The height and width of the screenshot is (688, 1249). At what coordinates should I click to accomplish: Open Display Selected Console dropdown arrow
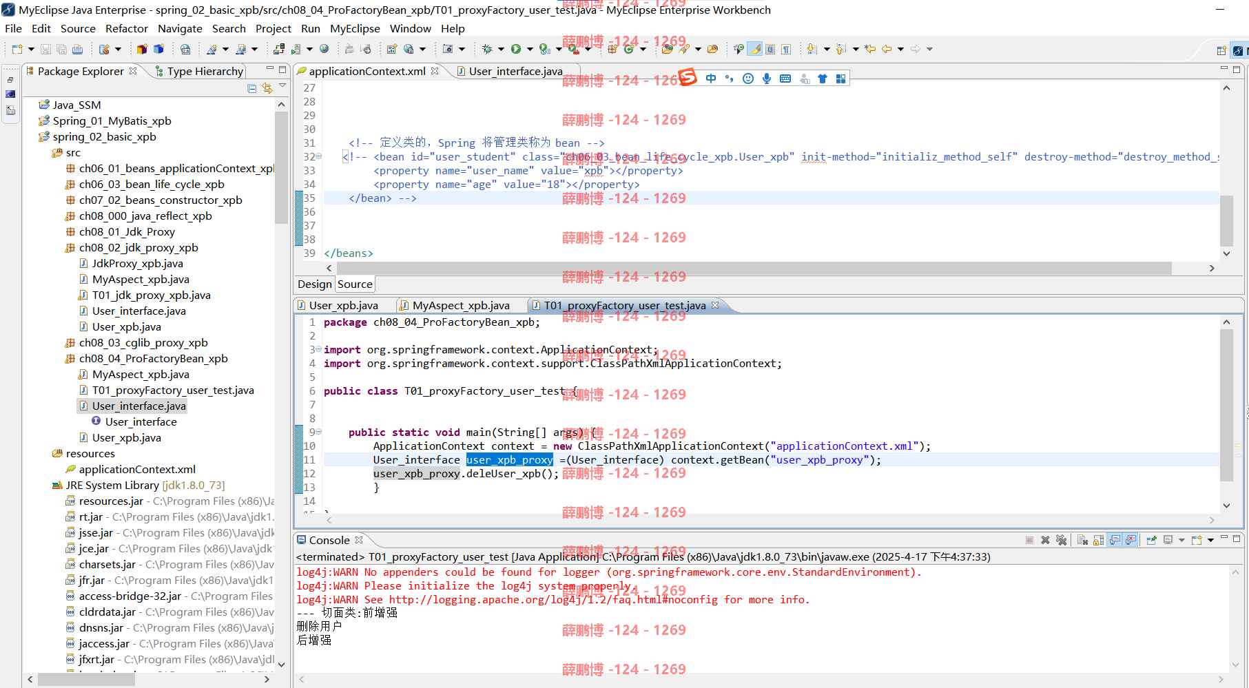tap(1181, 540)
